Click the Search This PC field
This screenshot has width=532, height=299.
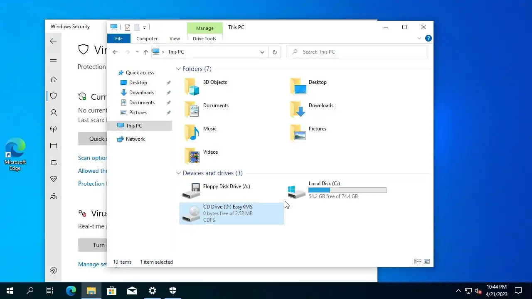[357, 52]
